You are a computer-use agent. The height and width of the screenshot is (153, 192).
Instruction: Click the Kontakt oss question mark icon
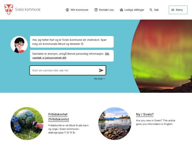96,10
